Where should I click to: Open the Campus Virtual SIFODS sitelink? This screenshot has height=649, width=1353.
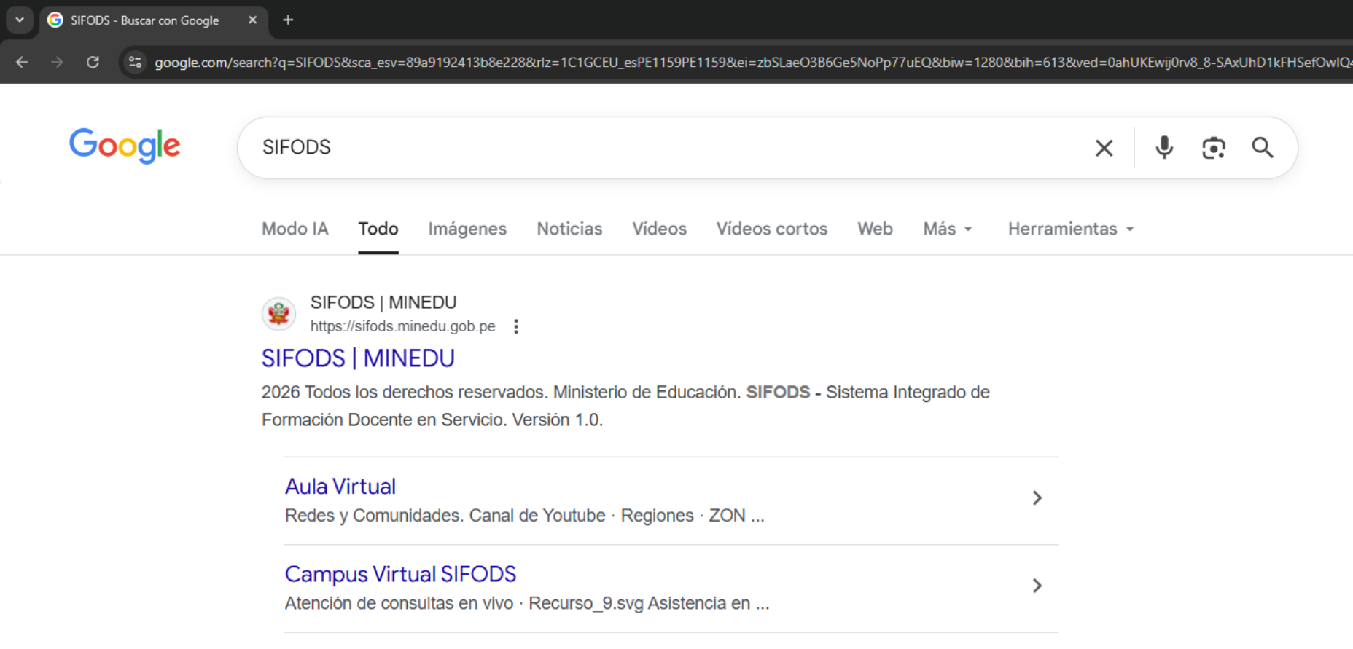click(400, 574)
